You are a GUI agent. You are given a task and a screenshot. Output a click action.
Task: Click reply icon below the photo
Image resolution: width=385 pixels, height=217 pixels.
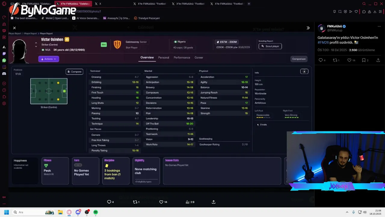click(109, 202)
